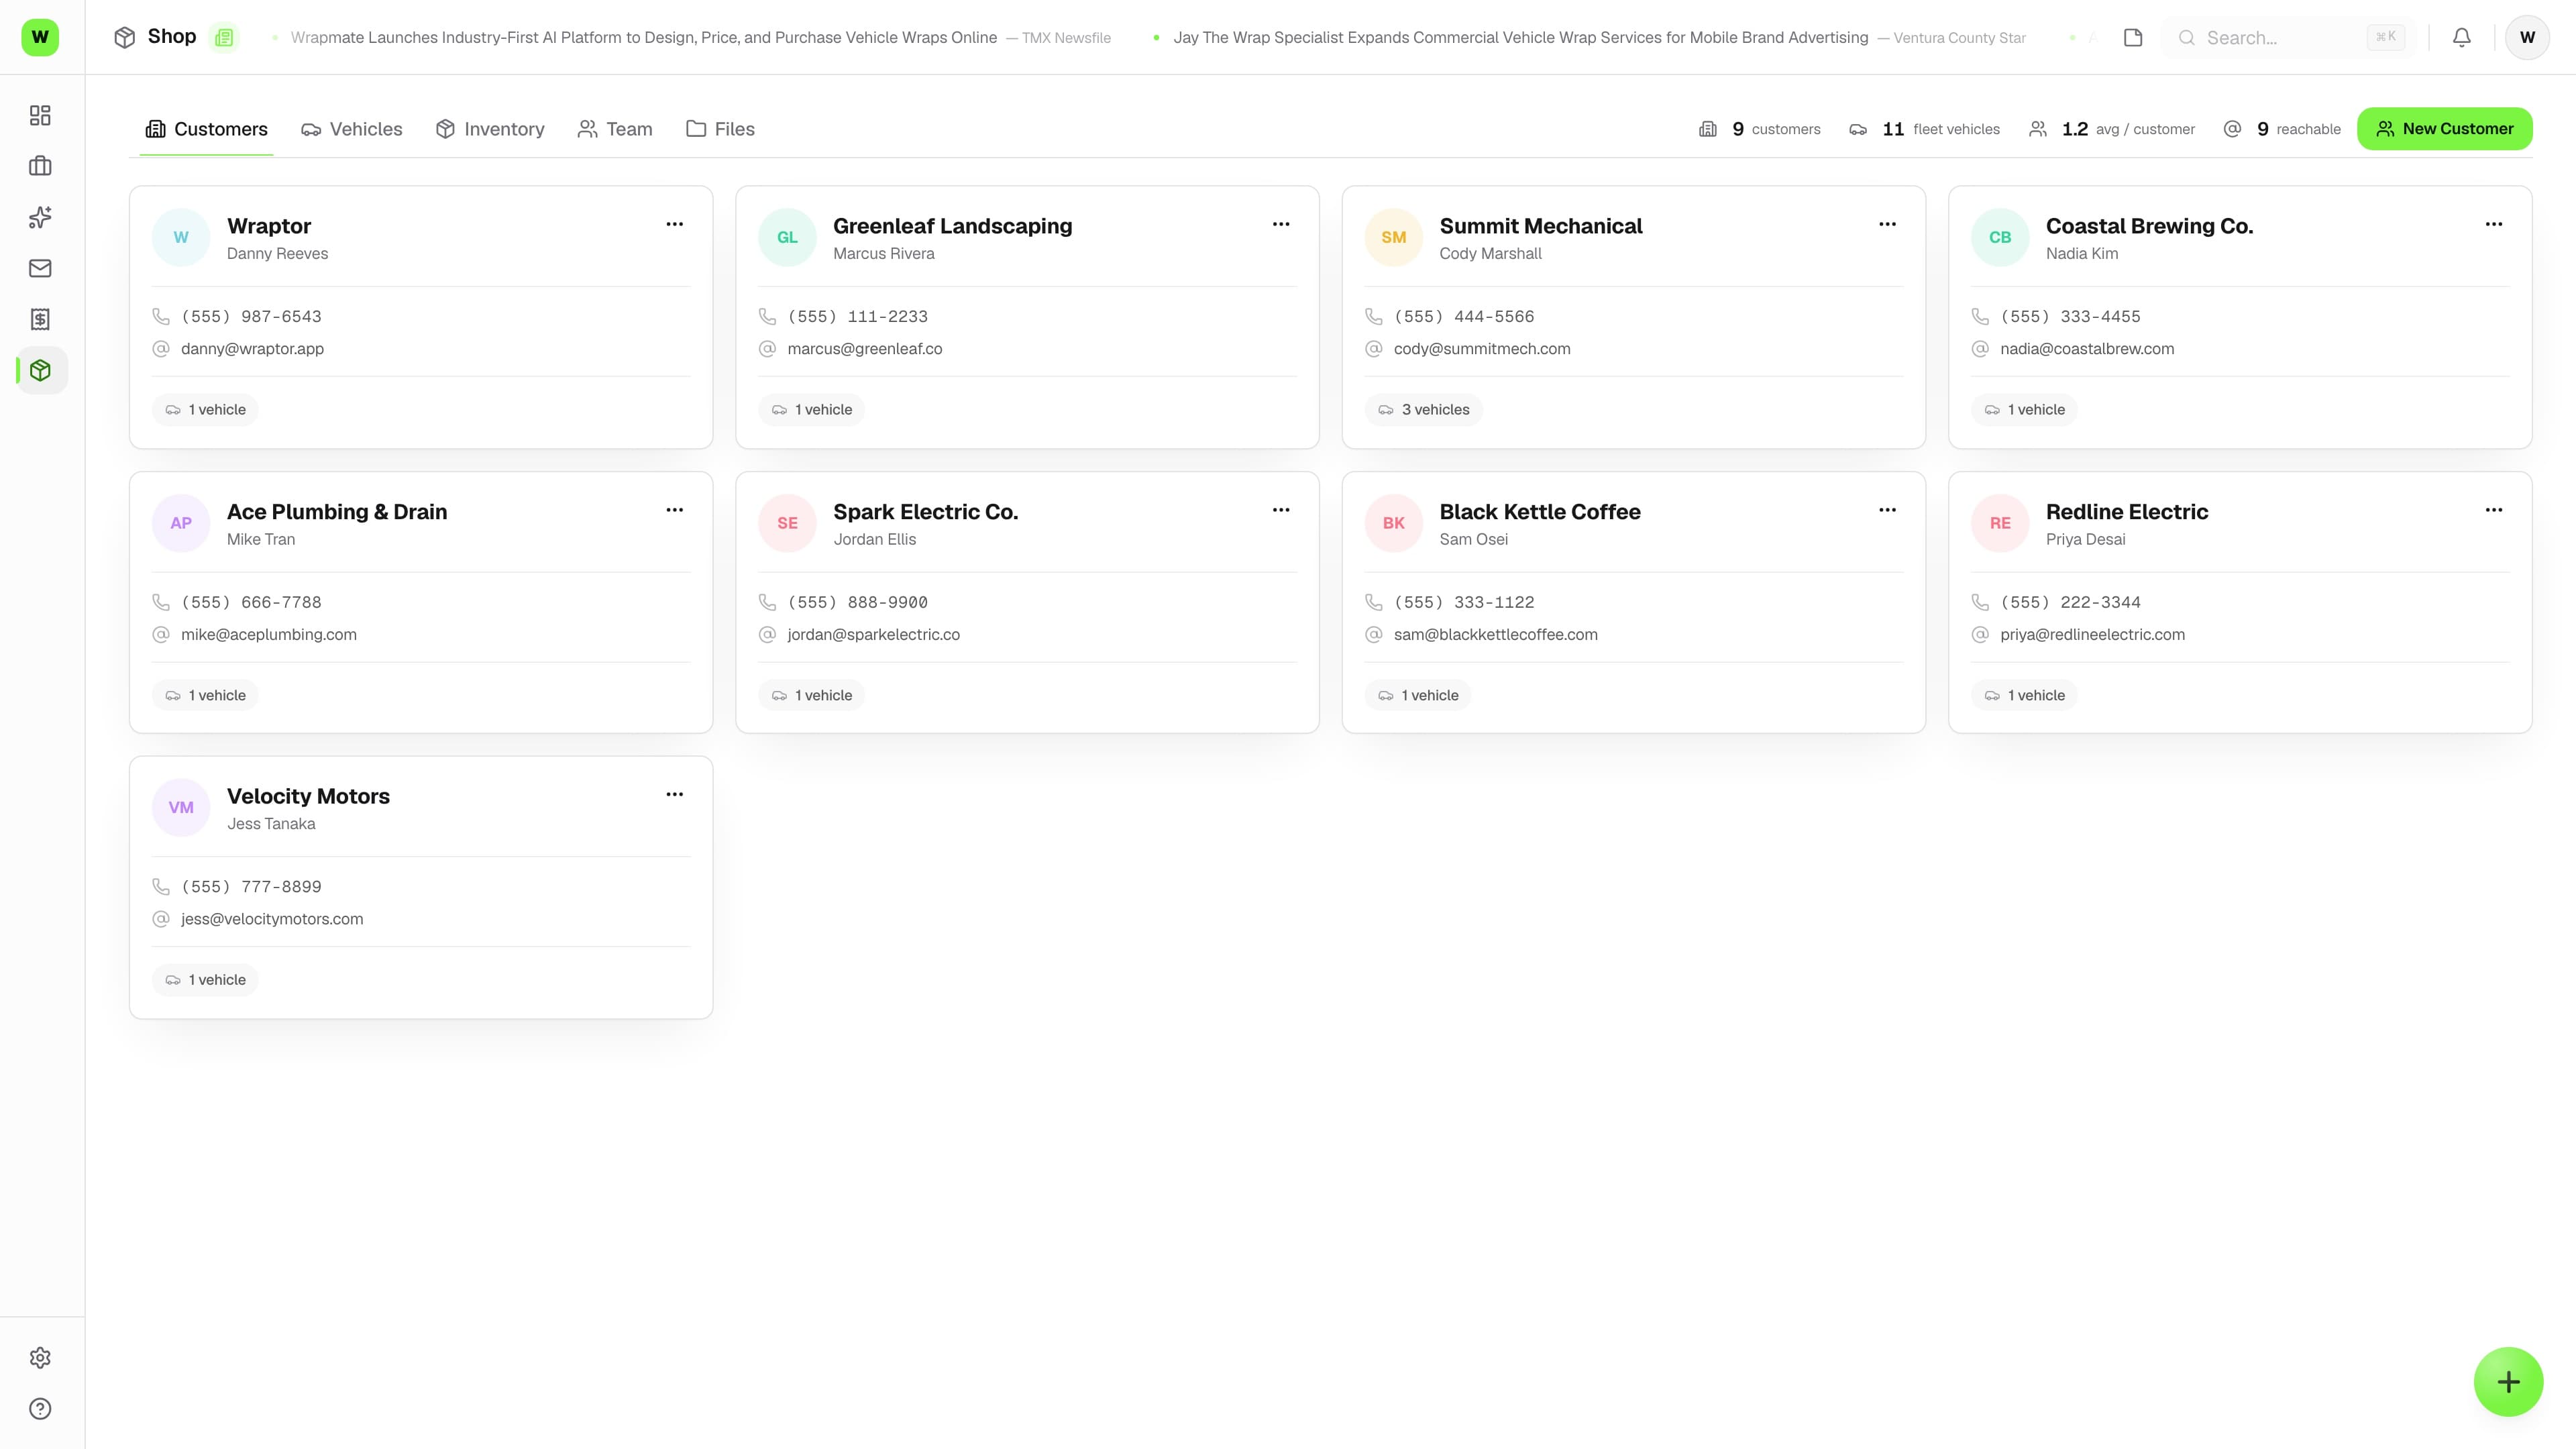This screenshot has height=1449, width=2576.
Task: Click the green W logo at top left
Action: click(x=40, y=37)
